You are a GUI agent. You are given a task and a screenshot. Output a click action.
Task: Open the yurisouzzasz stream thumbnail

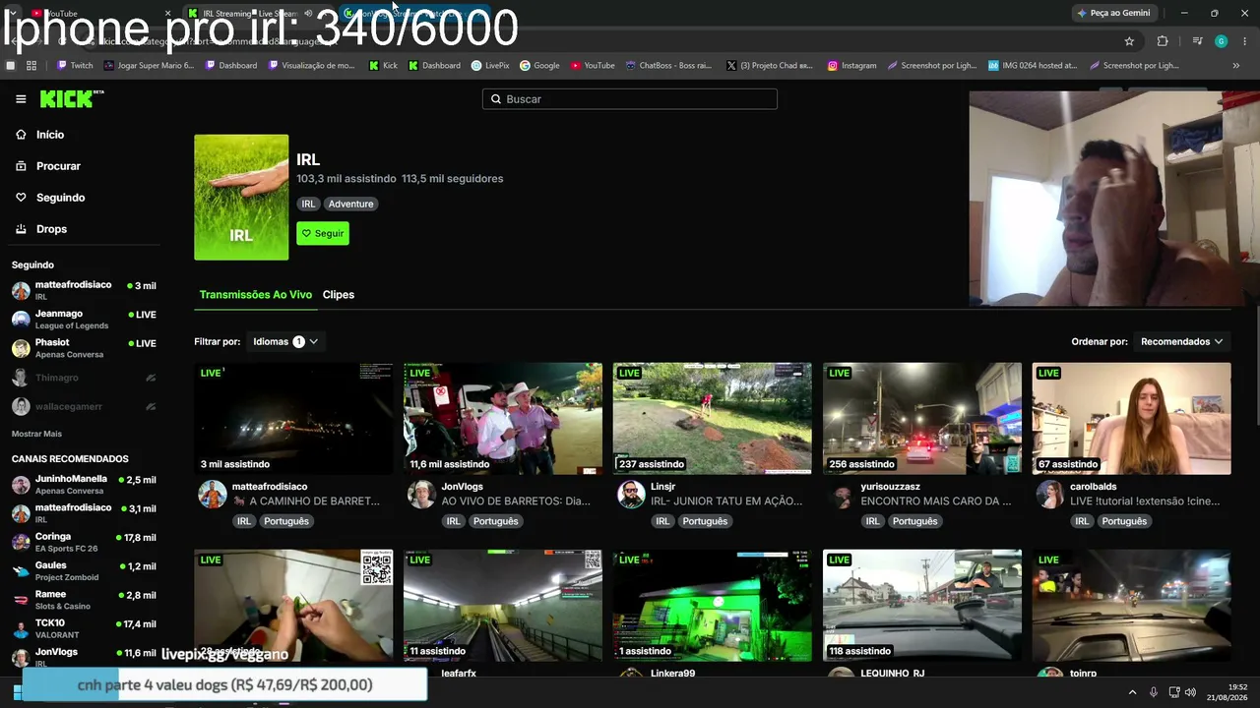(x=922, y=419)
